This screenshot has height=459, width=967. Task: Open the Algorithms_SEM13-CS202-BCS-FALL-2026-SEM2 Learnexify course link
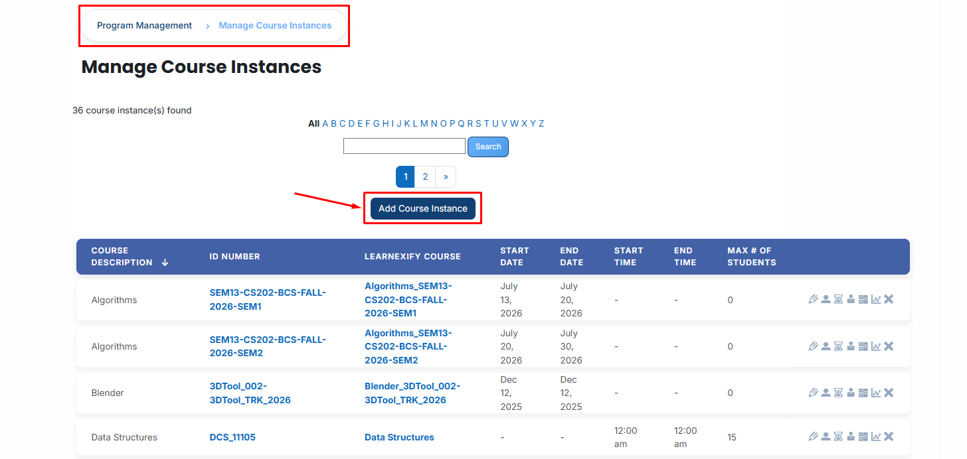click(408, 346)
